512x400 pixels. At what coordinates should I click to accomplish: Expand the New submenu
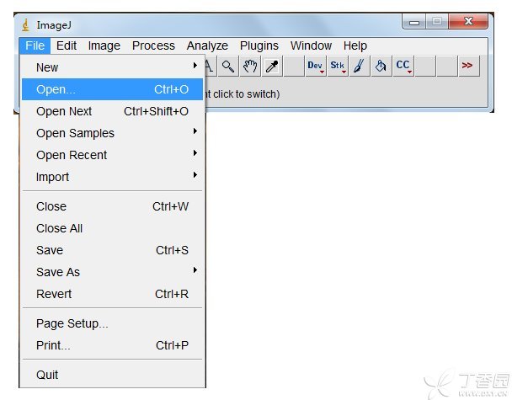pyautogui.click(x=112, y=67)
